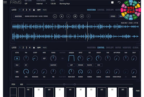Click COPY in lower Layer row

click(x=39, y=48)
